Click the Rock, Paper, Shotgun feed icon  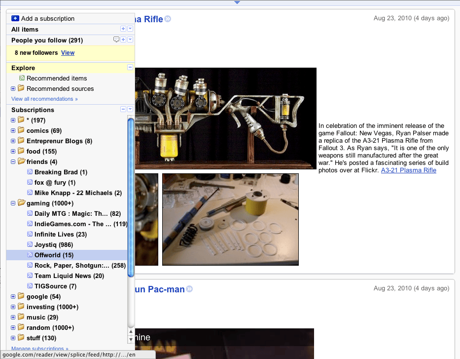(30, 265)
